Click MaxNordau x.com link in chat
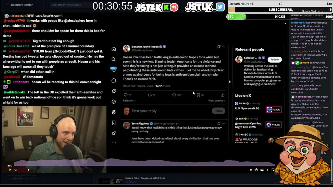The height and width of the screenshot is (187, 333). point(309,116)
